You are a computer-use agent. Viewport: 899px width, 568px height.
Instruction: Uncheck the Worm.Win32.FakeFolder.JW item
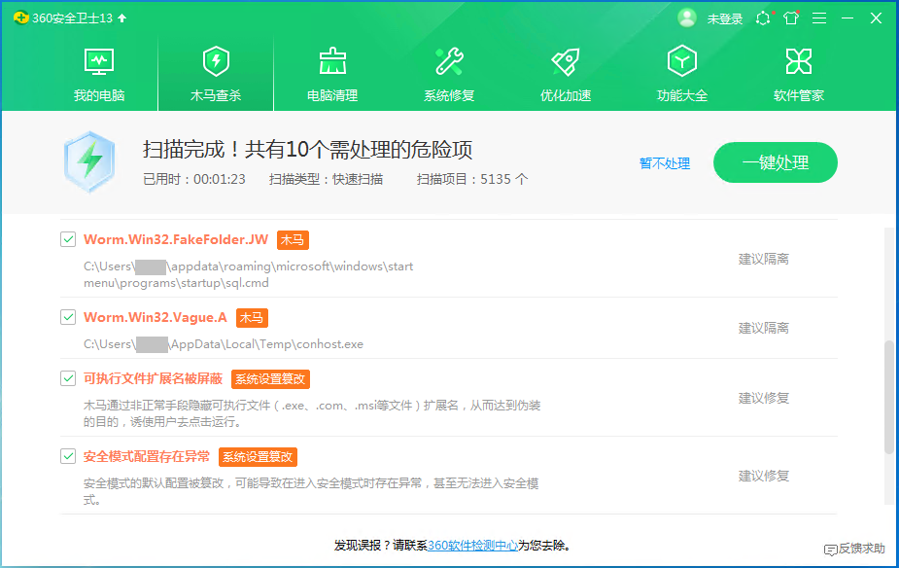tap(68, 239)
